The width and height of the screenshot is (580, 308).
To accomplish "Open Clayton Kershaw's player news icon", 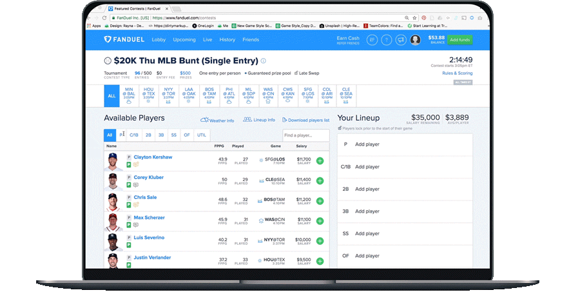I will 136,164.
